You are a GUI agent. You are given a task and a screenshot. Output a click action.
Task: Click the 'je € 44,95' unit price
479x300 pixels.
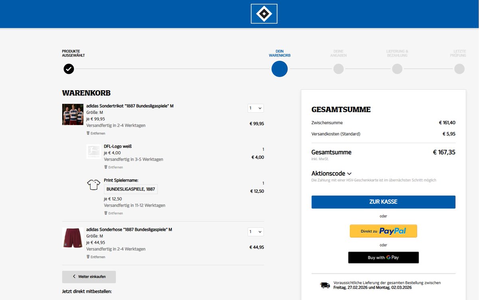click(96, 242)
